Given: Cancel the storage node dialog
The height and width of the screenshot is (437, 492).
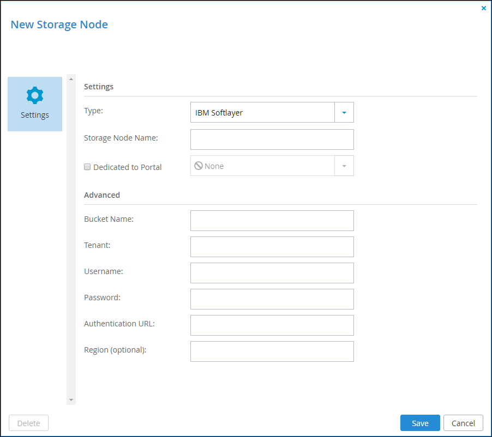Looking at the screenshot, I should [x=463, y=423].
